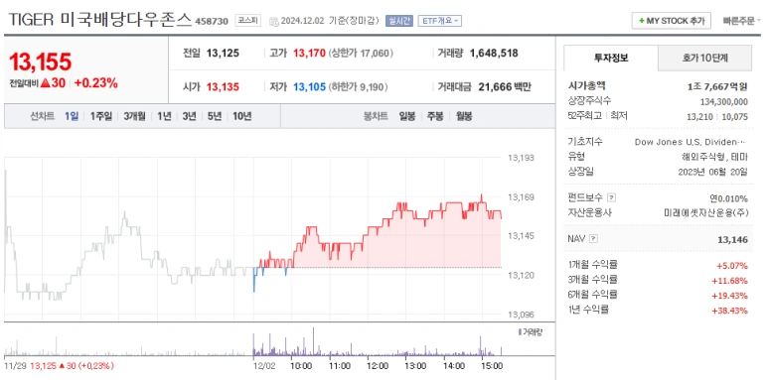The image size is (768, 380).
Task: Open the 미래에셋자산운용(주) asset manager link
Action: click(x=705, y=213)
